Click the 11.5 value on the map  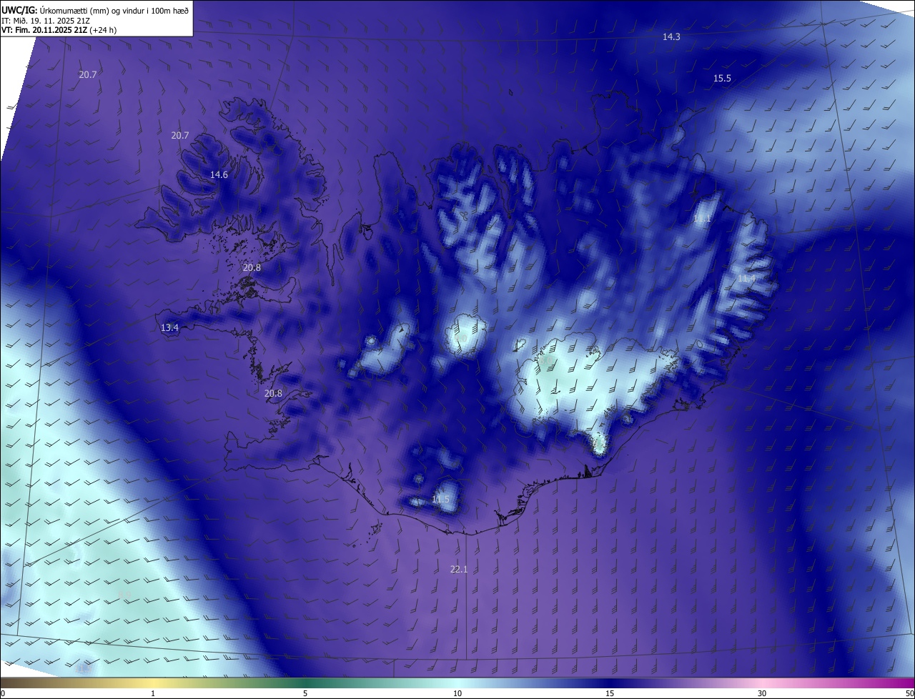click(440, 499)
